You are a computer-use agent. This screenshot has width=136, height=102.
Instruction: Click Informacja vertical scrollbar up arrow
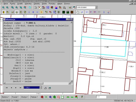point(71,22)
